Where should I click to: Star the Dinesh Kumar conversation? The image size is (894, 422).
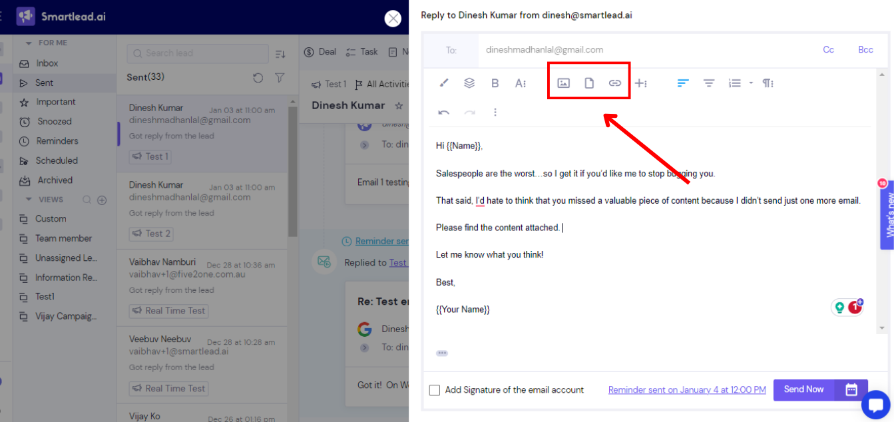point(399,105)
